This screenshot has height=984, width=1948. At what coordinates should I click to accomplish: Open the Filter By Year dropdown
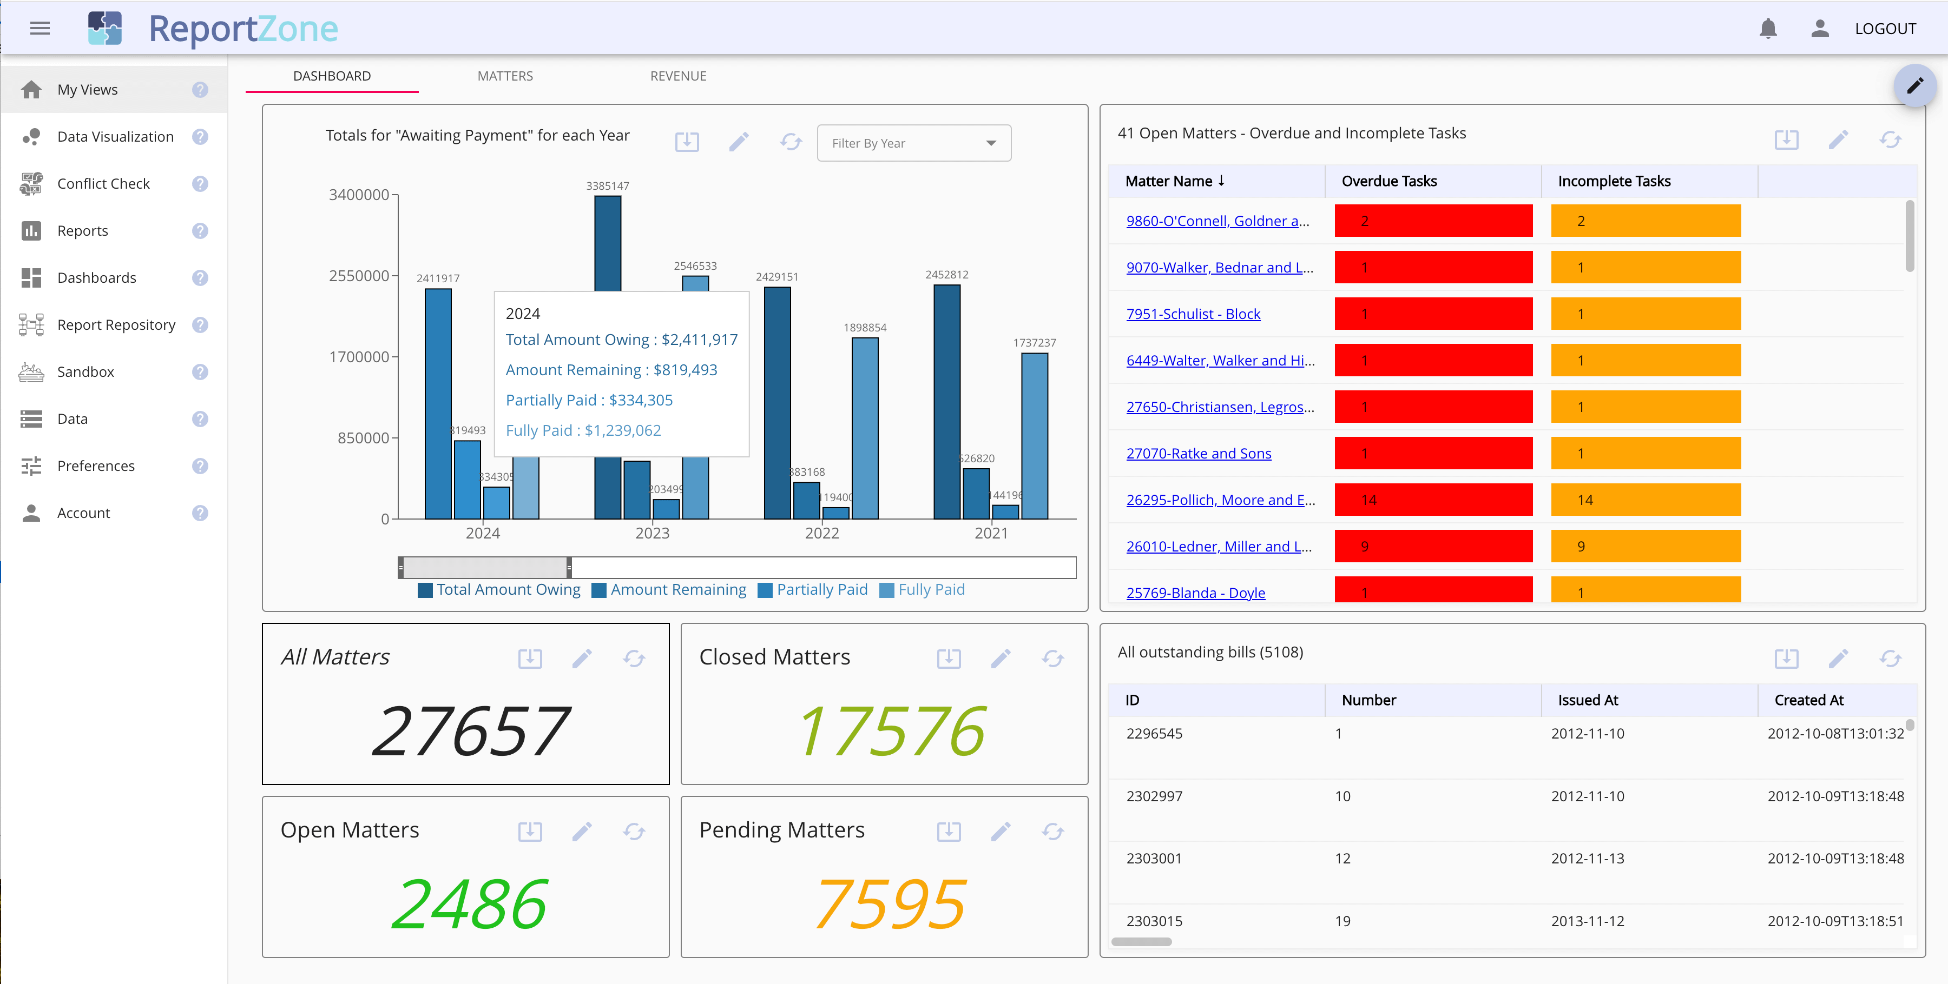click(913, 143)
